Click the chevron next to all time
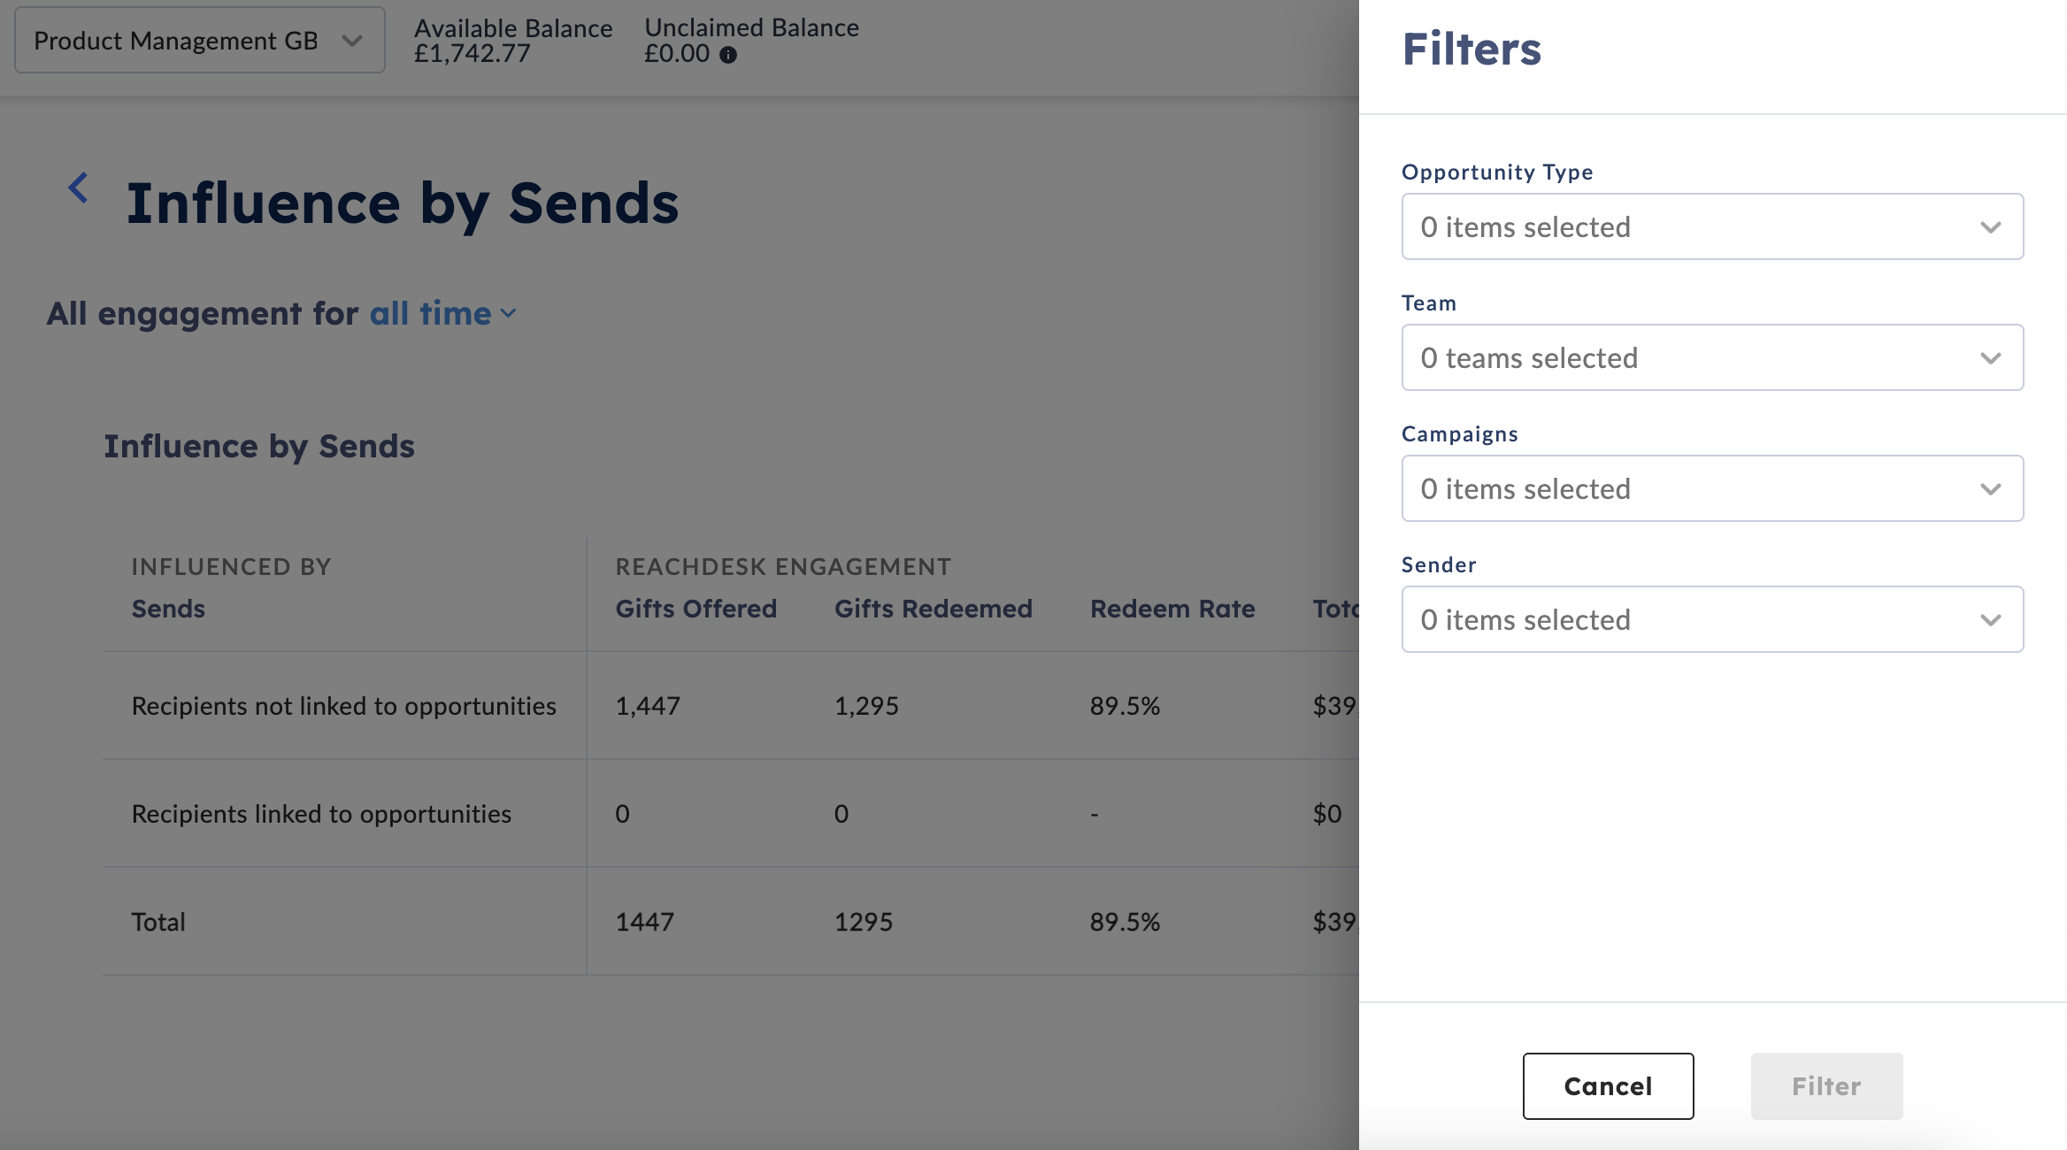This screenshot has width=2067, height=1150. coord(508,314)
